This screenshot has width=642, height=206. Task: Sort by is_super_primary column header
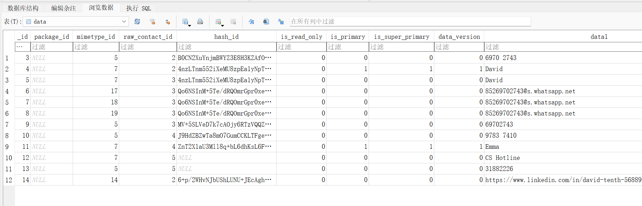402,37
